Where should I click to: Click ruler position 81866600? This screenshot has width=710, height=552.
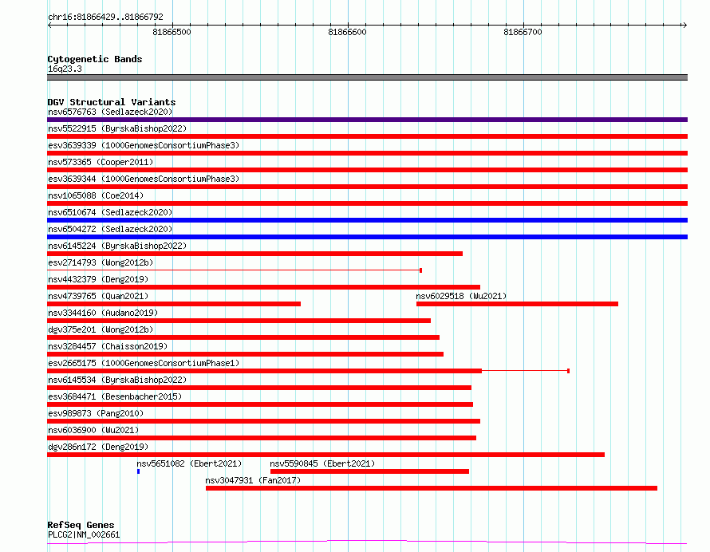point(347,32)
